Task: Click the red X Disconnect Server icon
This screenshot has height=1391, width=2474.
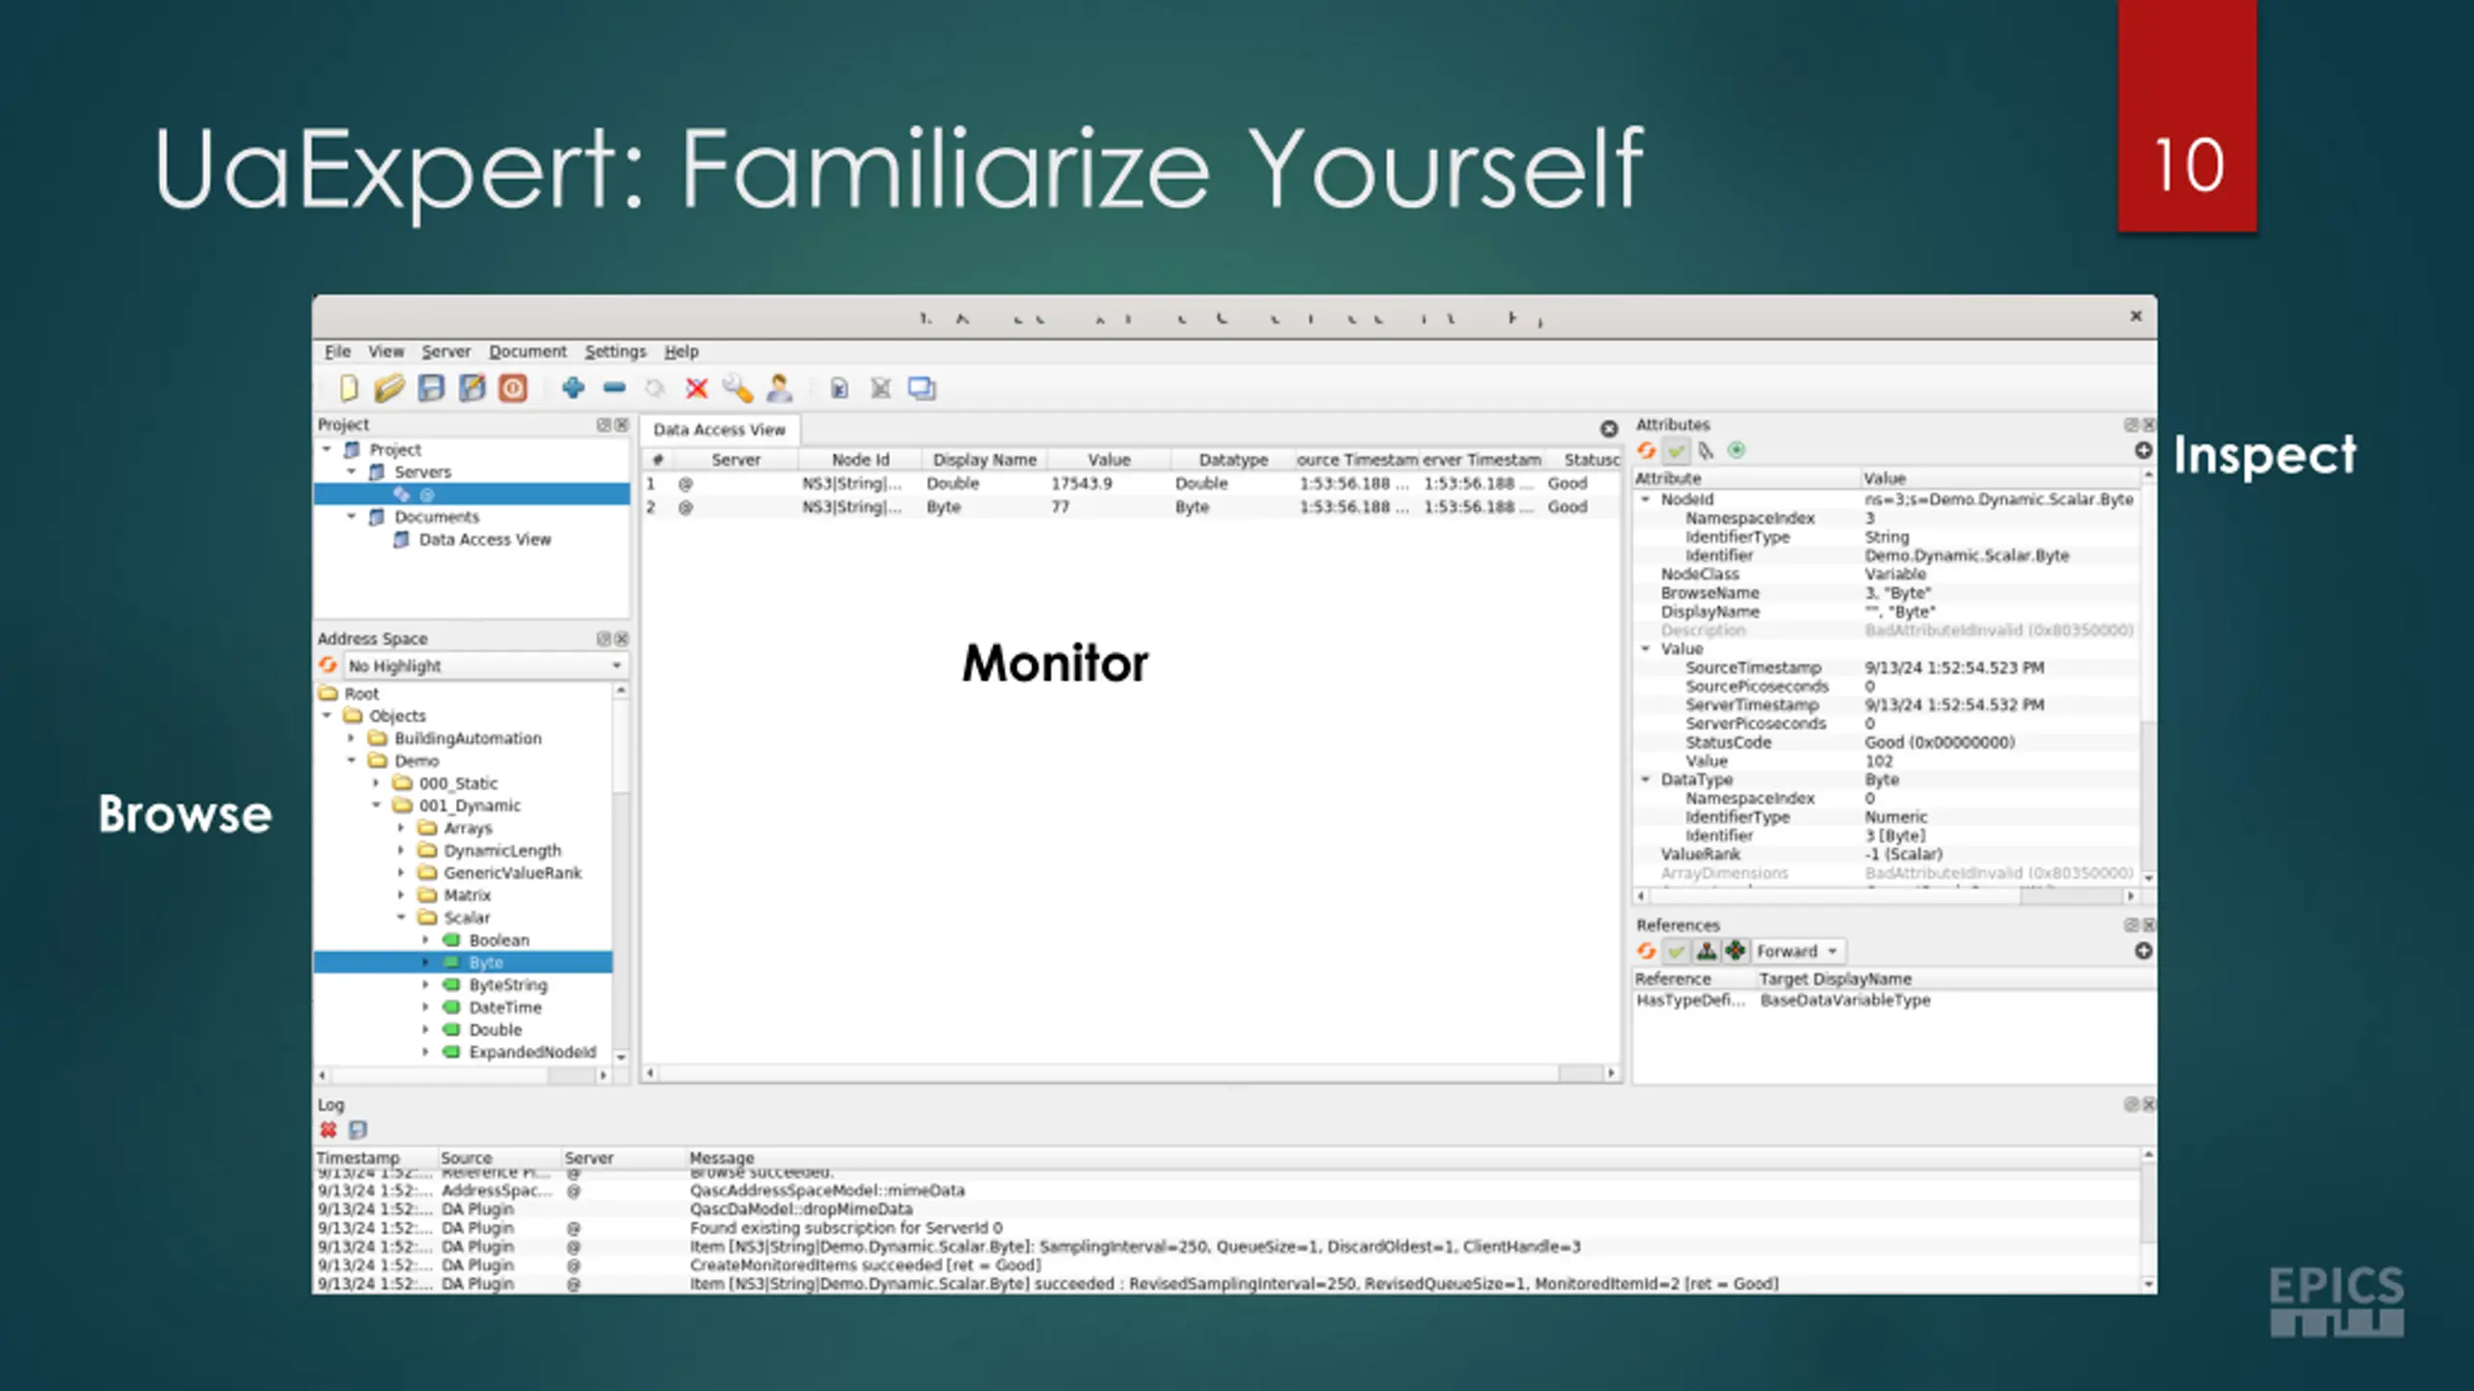Action: coord(697,388)
